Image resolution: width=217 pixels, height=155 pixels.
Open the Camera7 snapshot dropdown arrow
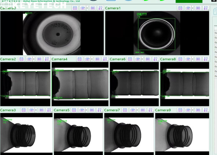pyautogui.click(x=137, y=110)
